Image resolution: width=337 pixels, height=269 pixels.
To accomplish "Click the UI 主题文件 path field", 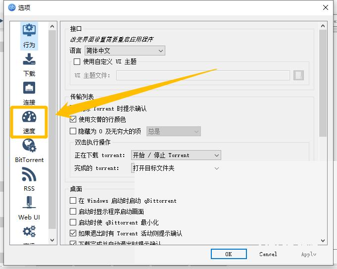I will pos(203,75).
